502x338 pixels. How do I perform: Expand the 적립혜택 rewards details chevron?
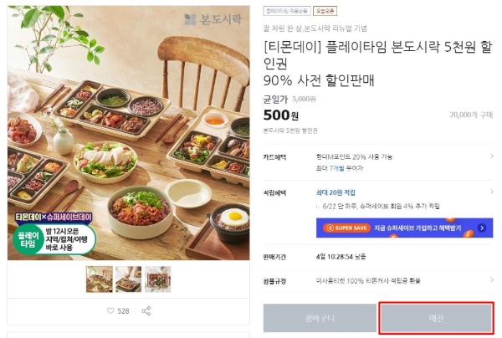pyautogui.click(x=490, y=193)
